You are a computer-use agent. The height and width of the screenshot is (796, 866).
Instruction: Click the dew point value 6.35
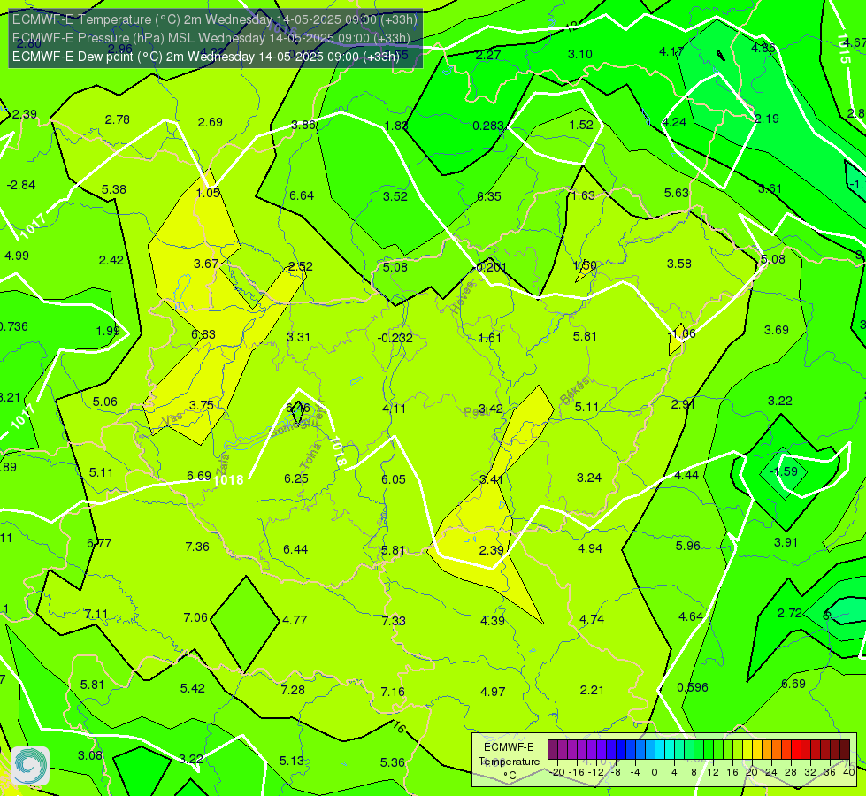(x=489, y=196)
